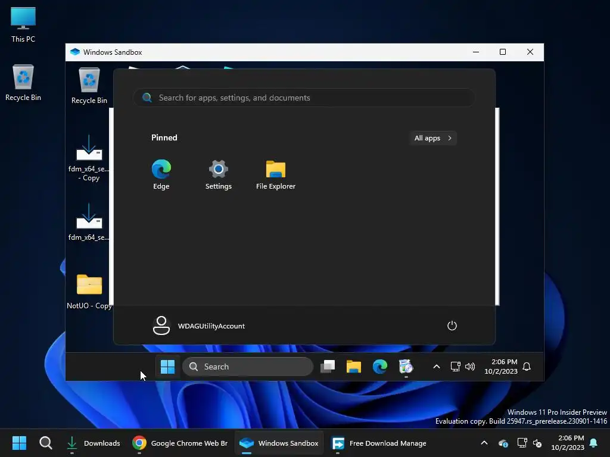
Task: Show hidden icons in the host tray
Action: click(484, 443)
